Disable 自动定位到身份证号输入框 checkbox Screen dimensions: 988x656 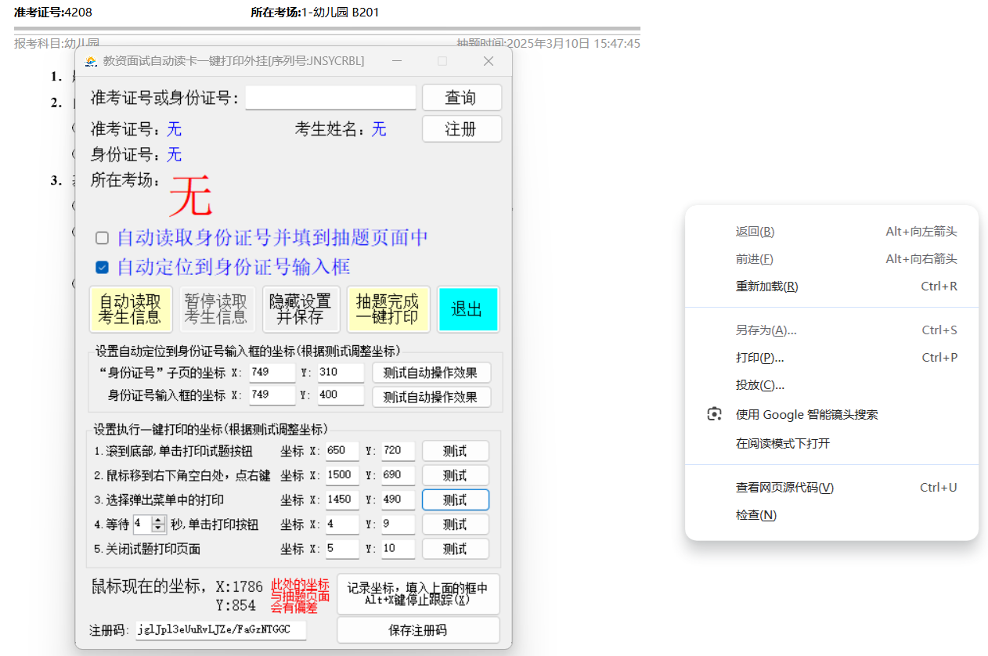[102, 267]
